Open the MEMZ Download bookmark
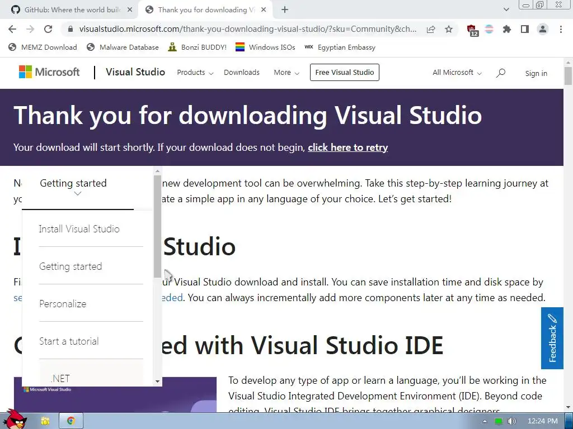 tap(43, 47)
